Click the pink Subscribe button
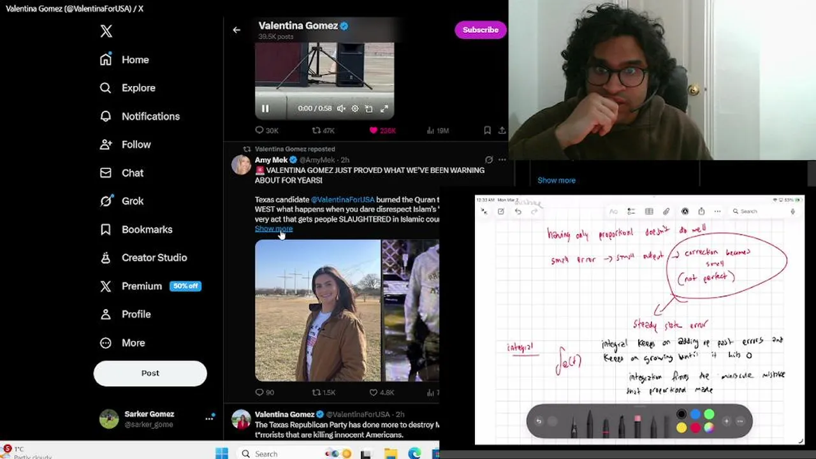The image size is (816, 459). 480,30
